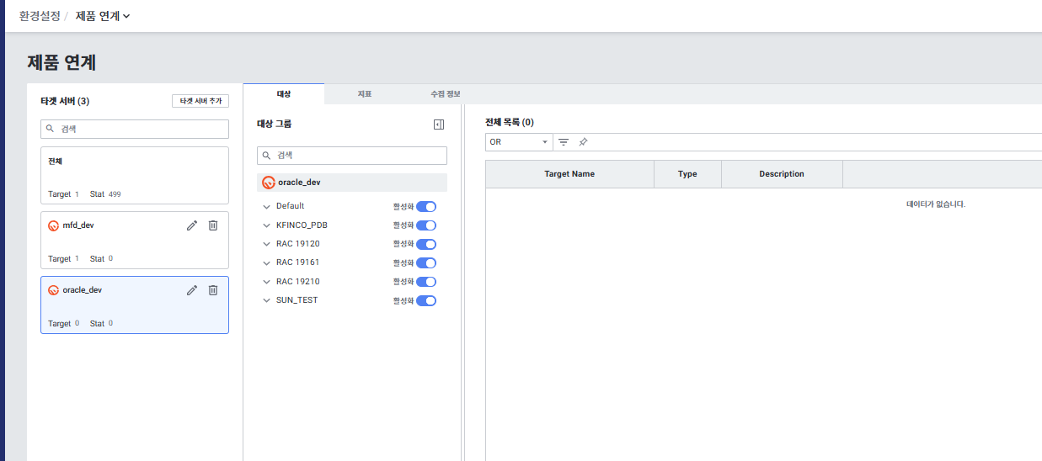
Task: Go to 환경설정 breadcrumb link
Action: tap(40, 16)
